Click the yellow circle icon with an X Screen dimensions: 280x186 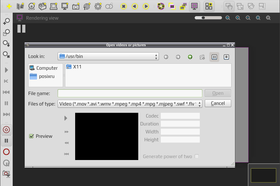pyautogui.click(x=124, y=6)
